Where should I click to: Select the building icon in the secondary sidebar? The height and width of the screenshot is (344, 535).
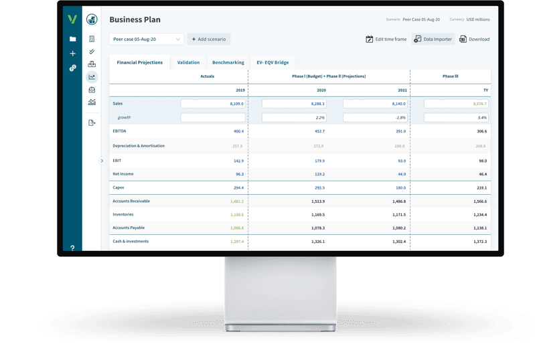pyautogui.click(x=92, y=39)
